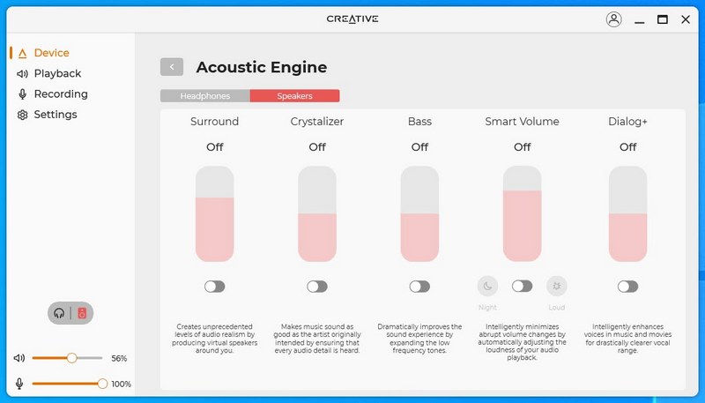Image resolution: width=705 pixels, height=403 pixels.
Task: Select the Speakers tab
Action: [294, 96]
